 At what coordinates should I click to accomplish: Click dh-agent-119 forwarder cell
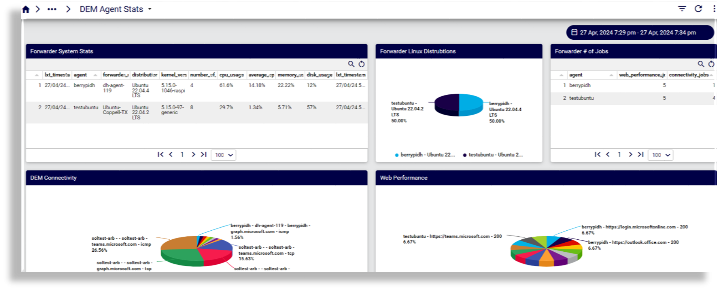point(113,88)
